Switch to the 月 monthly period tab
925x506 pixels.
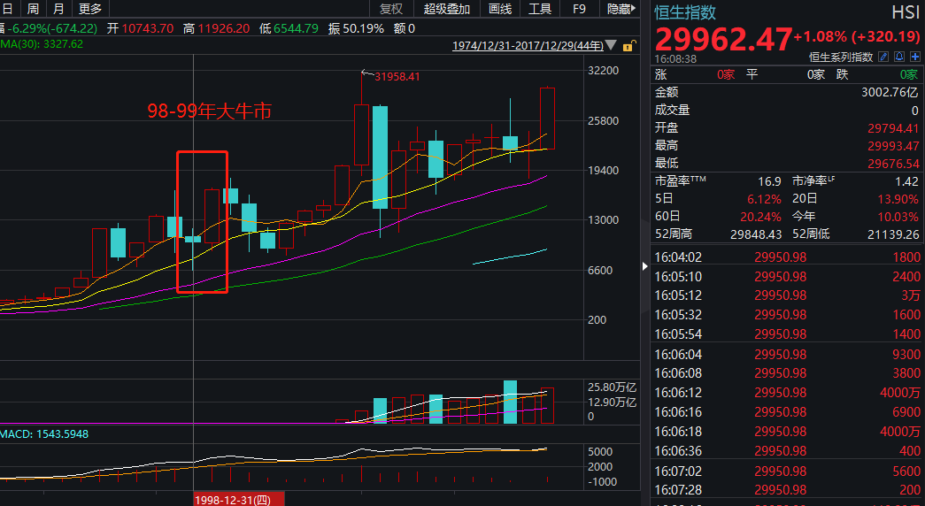coord(58,8)
